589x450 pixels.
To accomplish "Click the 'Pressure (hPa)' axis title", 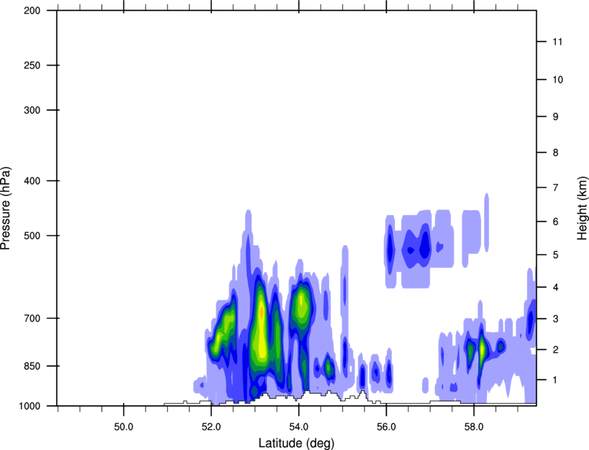I will (6, 208).
